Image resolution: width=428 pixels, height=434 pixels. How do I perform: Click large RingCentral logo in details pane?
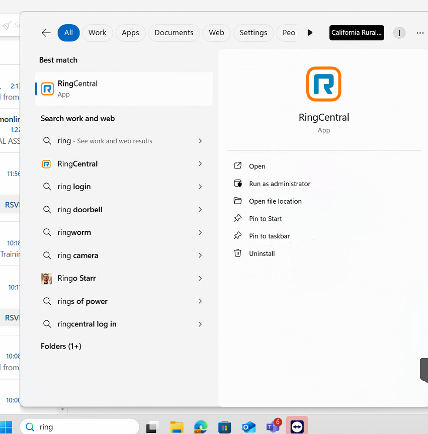[x=323, y=84]
